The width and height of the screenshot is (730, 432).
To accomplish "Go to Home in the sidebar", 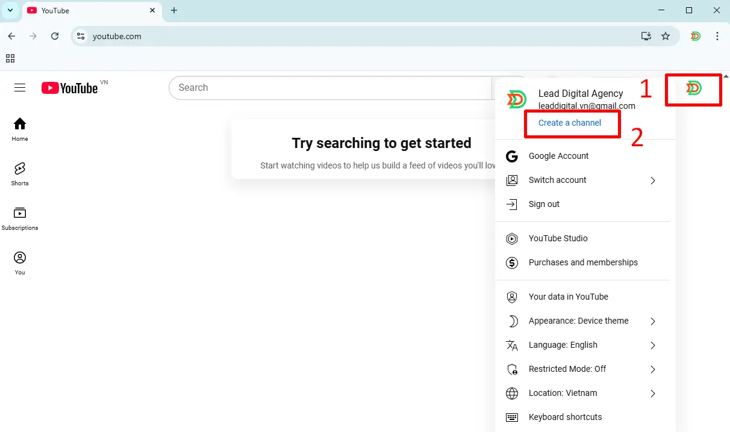I will pos(20,129).
